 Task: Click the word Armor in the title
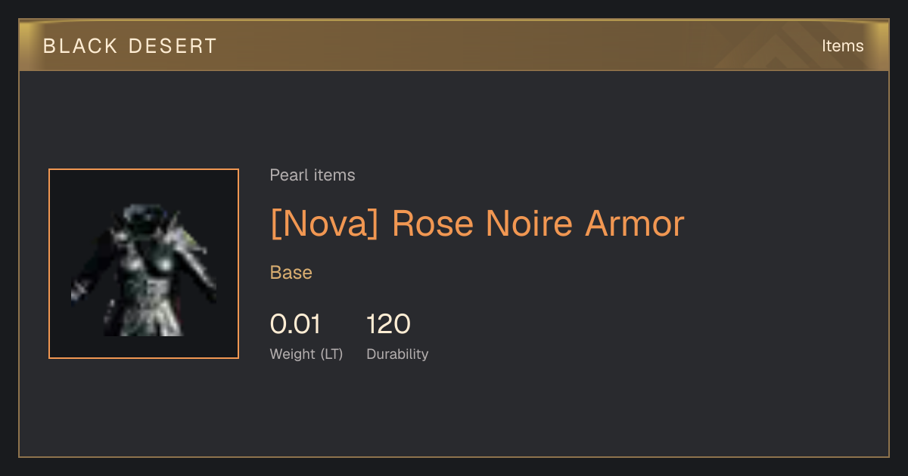click(x=634, y=224)
